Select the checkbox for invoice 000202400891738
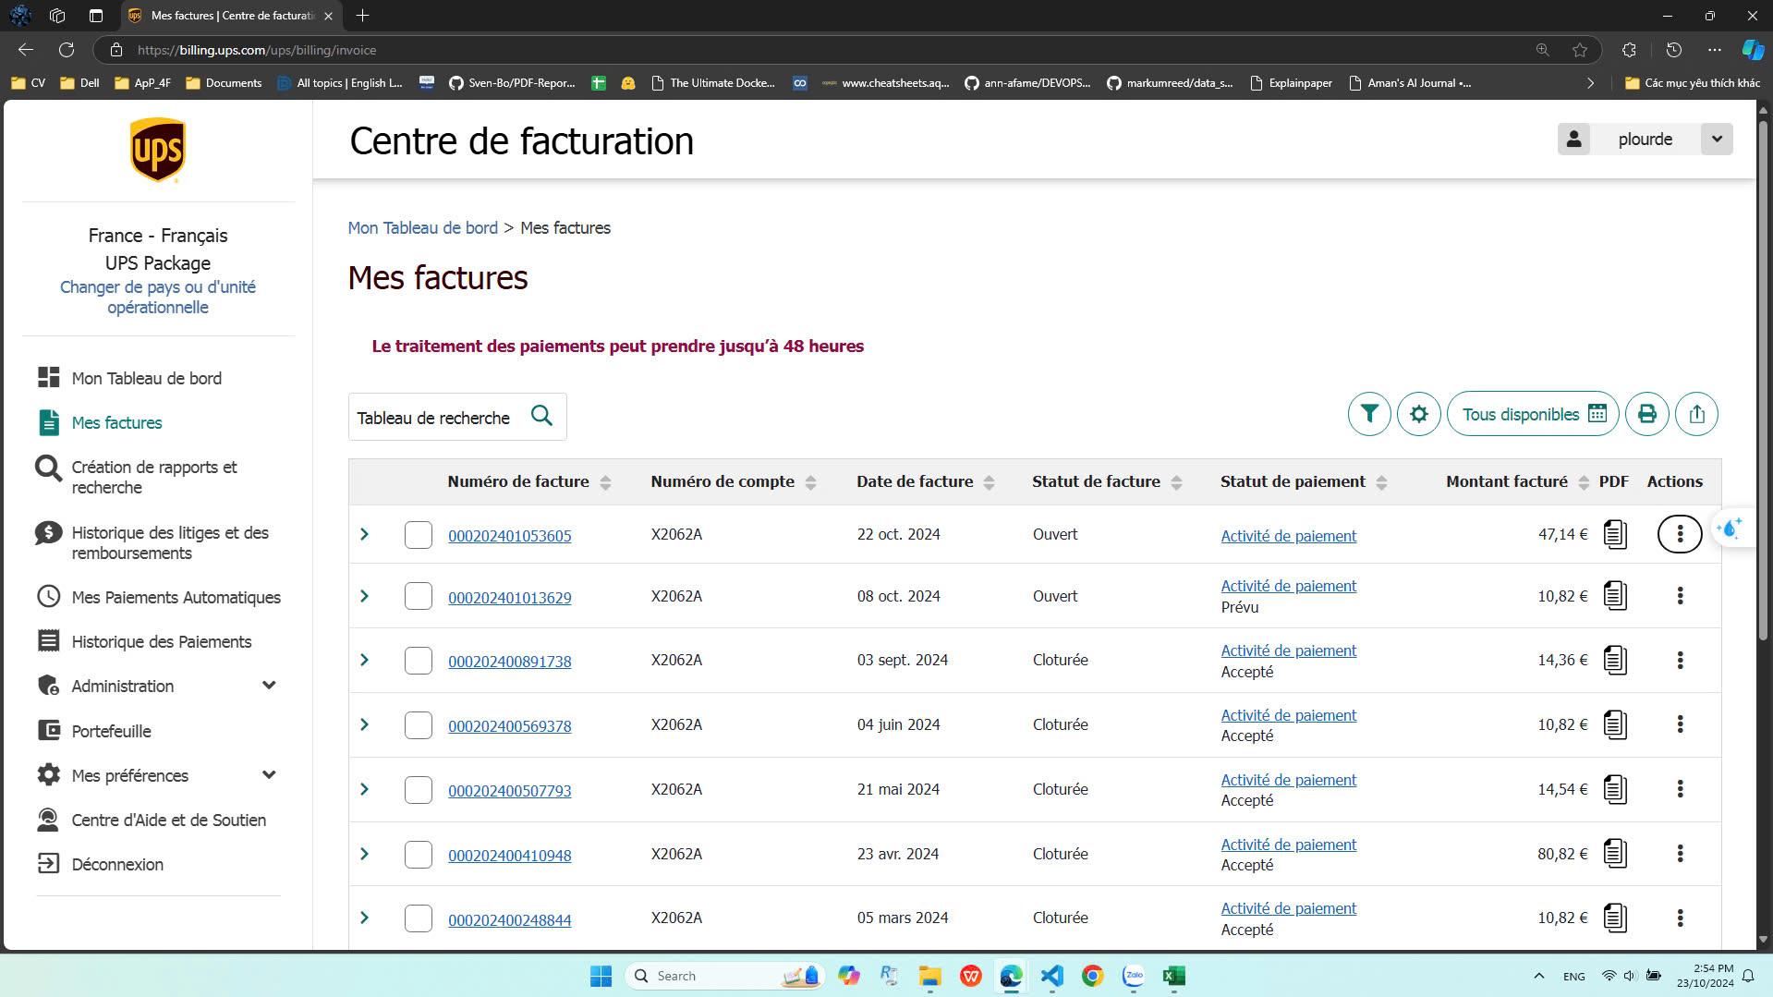1773x997 pixels. pyautogui.click(x=418, y=660)
